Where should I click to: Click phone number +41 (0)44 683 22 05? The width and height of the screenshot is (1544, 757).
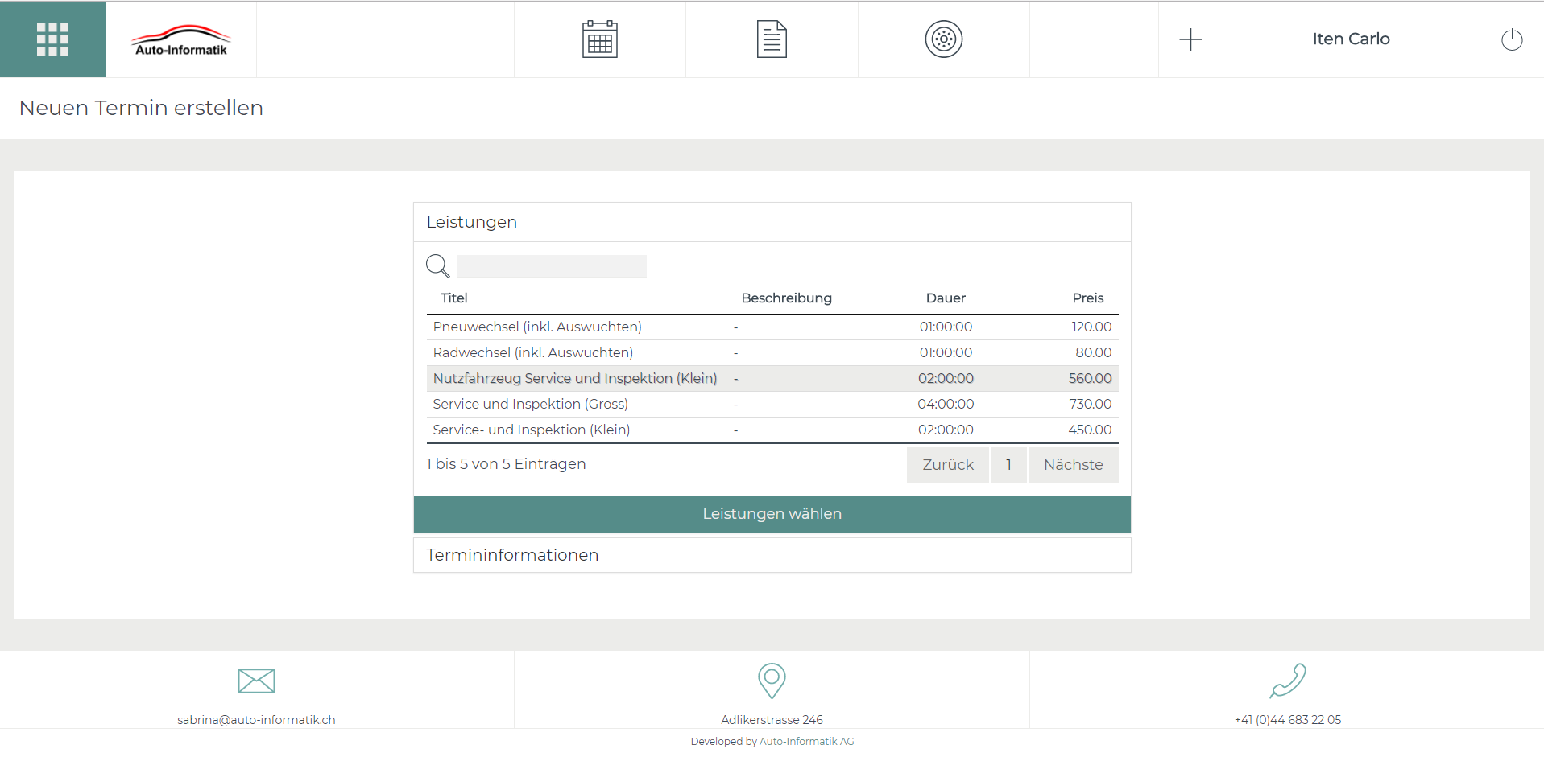(x=1288, y=720)
